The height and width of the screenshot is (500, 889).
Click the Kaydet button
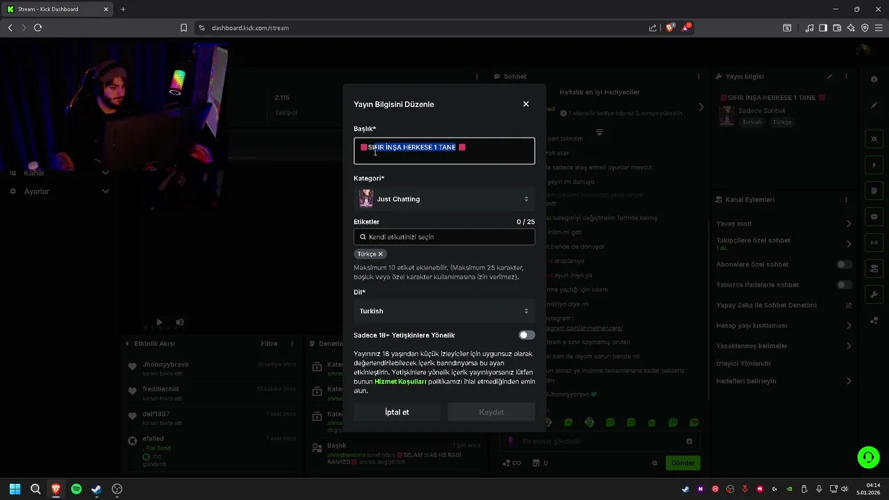coord(491,412)
